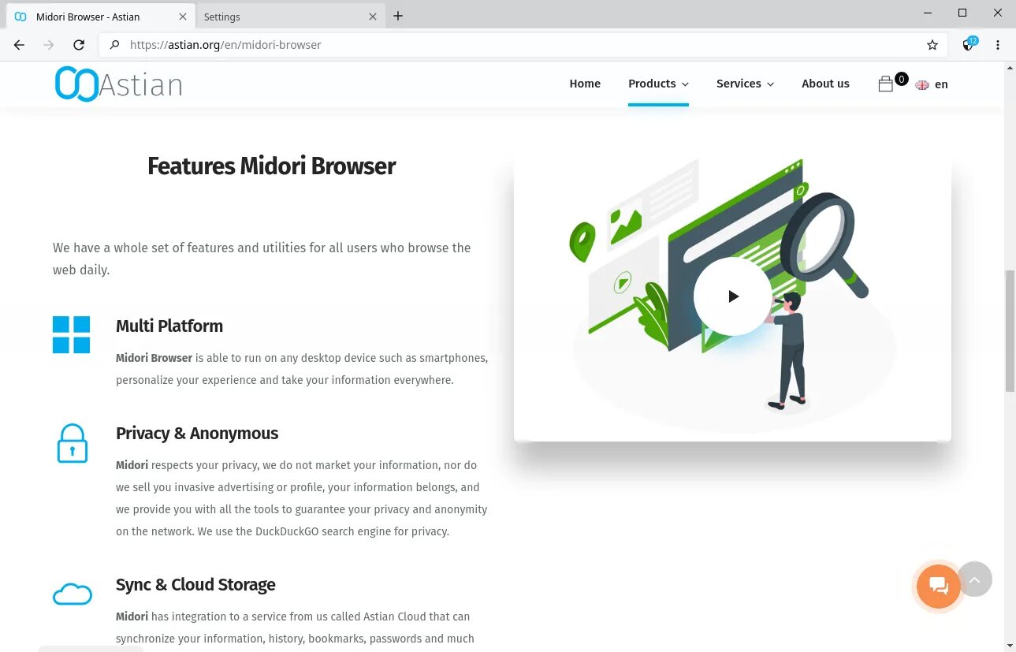Click the Multi Platform heading
This screenshot has height=652, width=1016.
pyautogui.click(x=169, y=326)
